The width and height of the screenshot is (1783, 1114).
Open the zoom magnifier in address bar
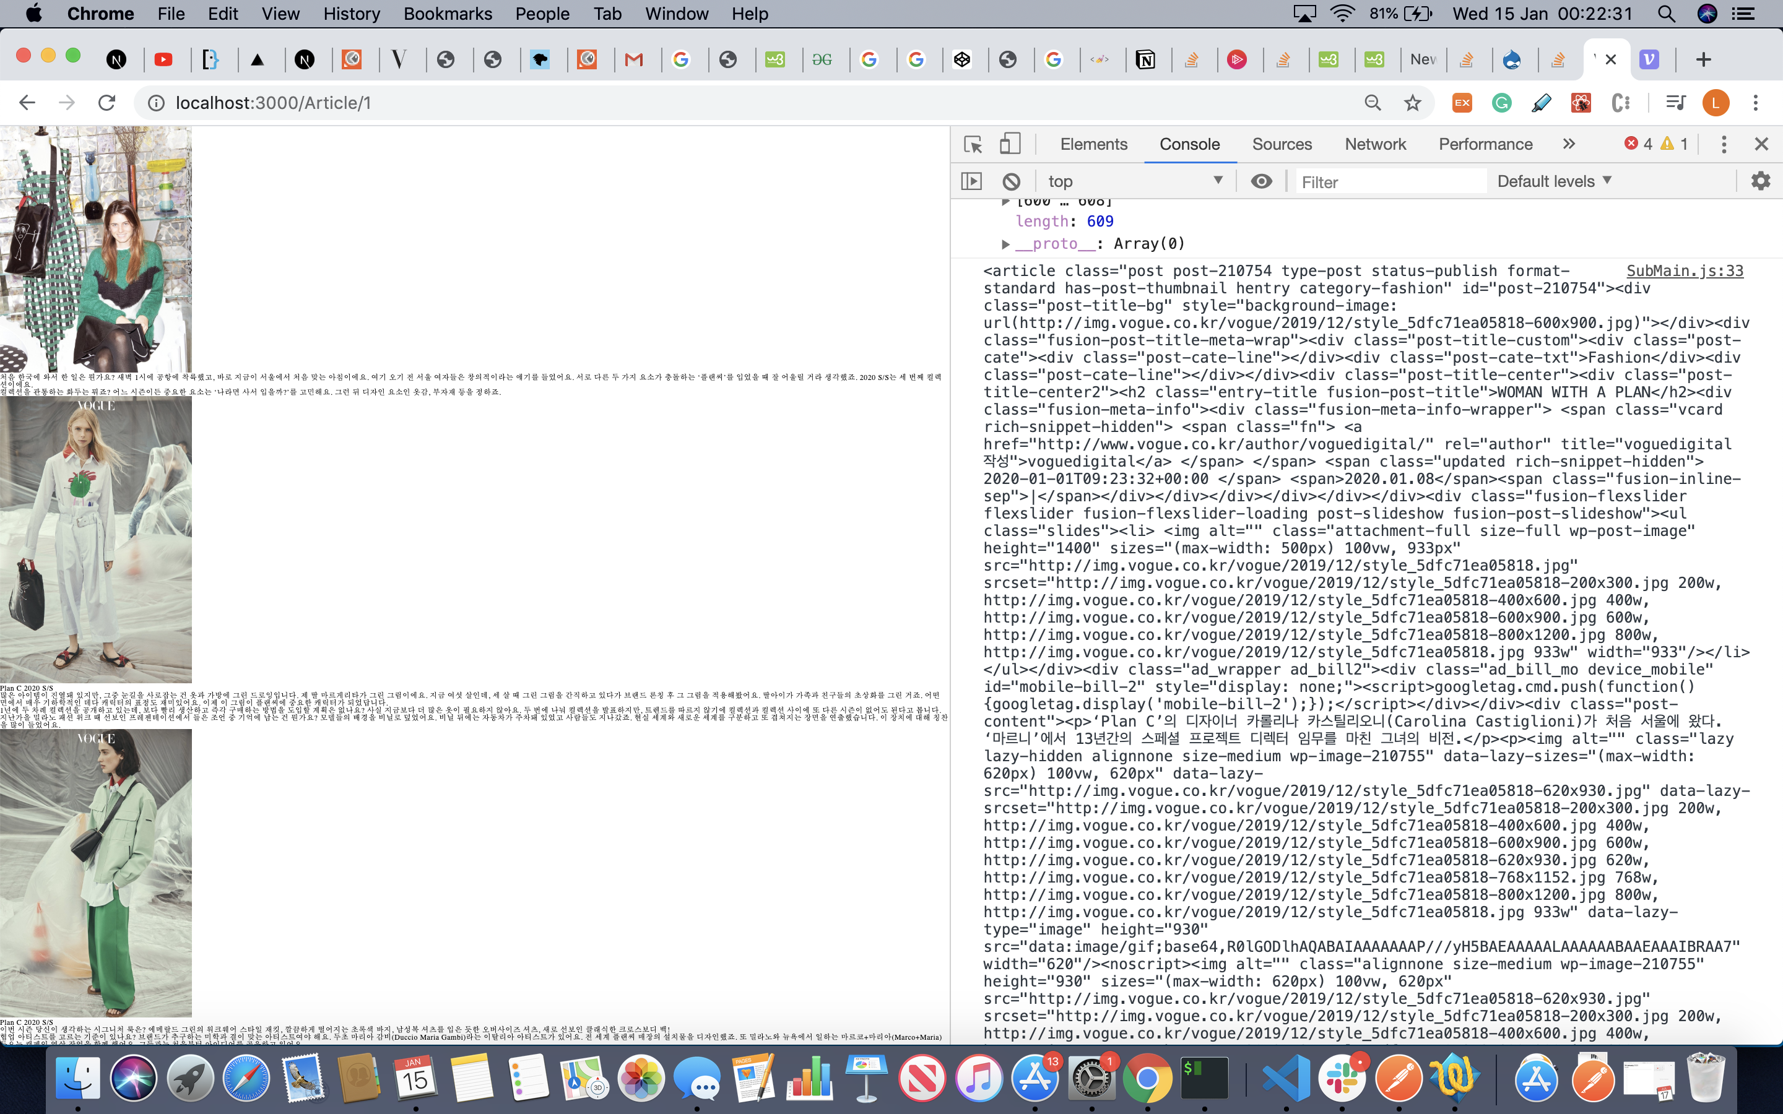click(1373, 103)
